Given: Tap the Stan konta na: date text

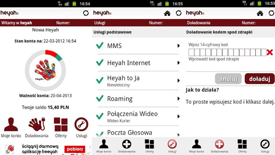Looking at the screenshot, I should (45, 41).
